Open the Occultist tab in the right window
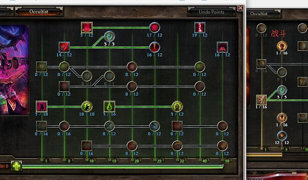Viewport: 308px width, 180px height. pyautogui.click(x=263, y=13)
